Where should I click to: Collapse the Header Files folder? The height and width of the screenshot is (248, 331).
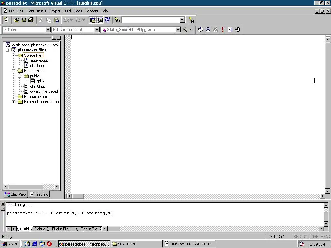click(14, 71)
